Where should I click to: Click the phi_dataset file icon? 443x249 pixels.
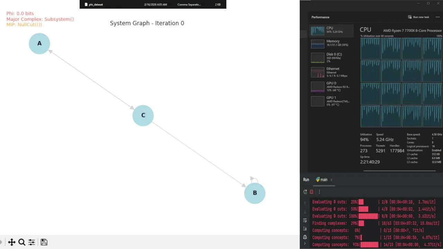pyautogui.click(x=86, y=4)
